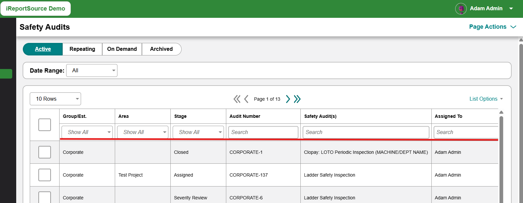Click the Audit Number search field

[x=263, y=132]
